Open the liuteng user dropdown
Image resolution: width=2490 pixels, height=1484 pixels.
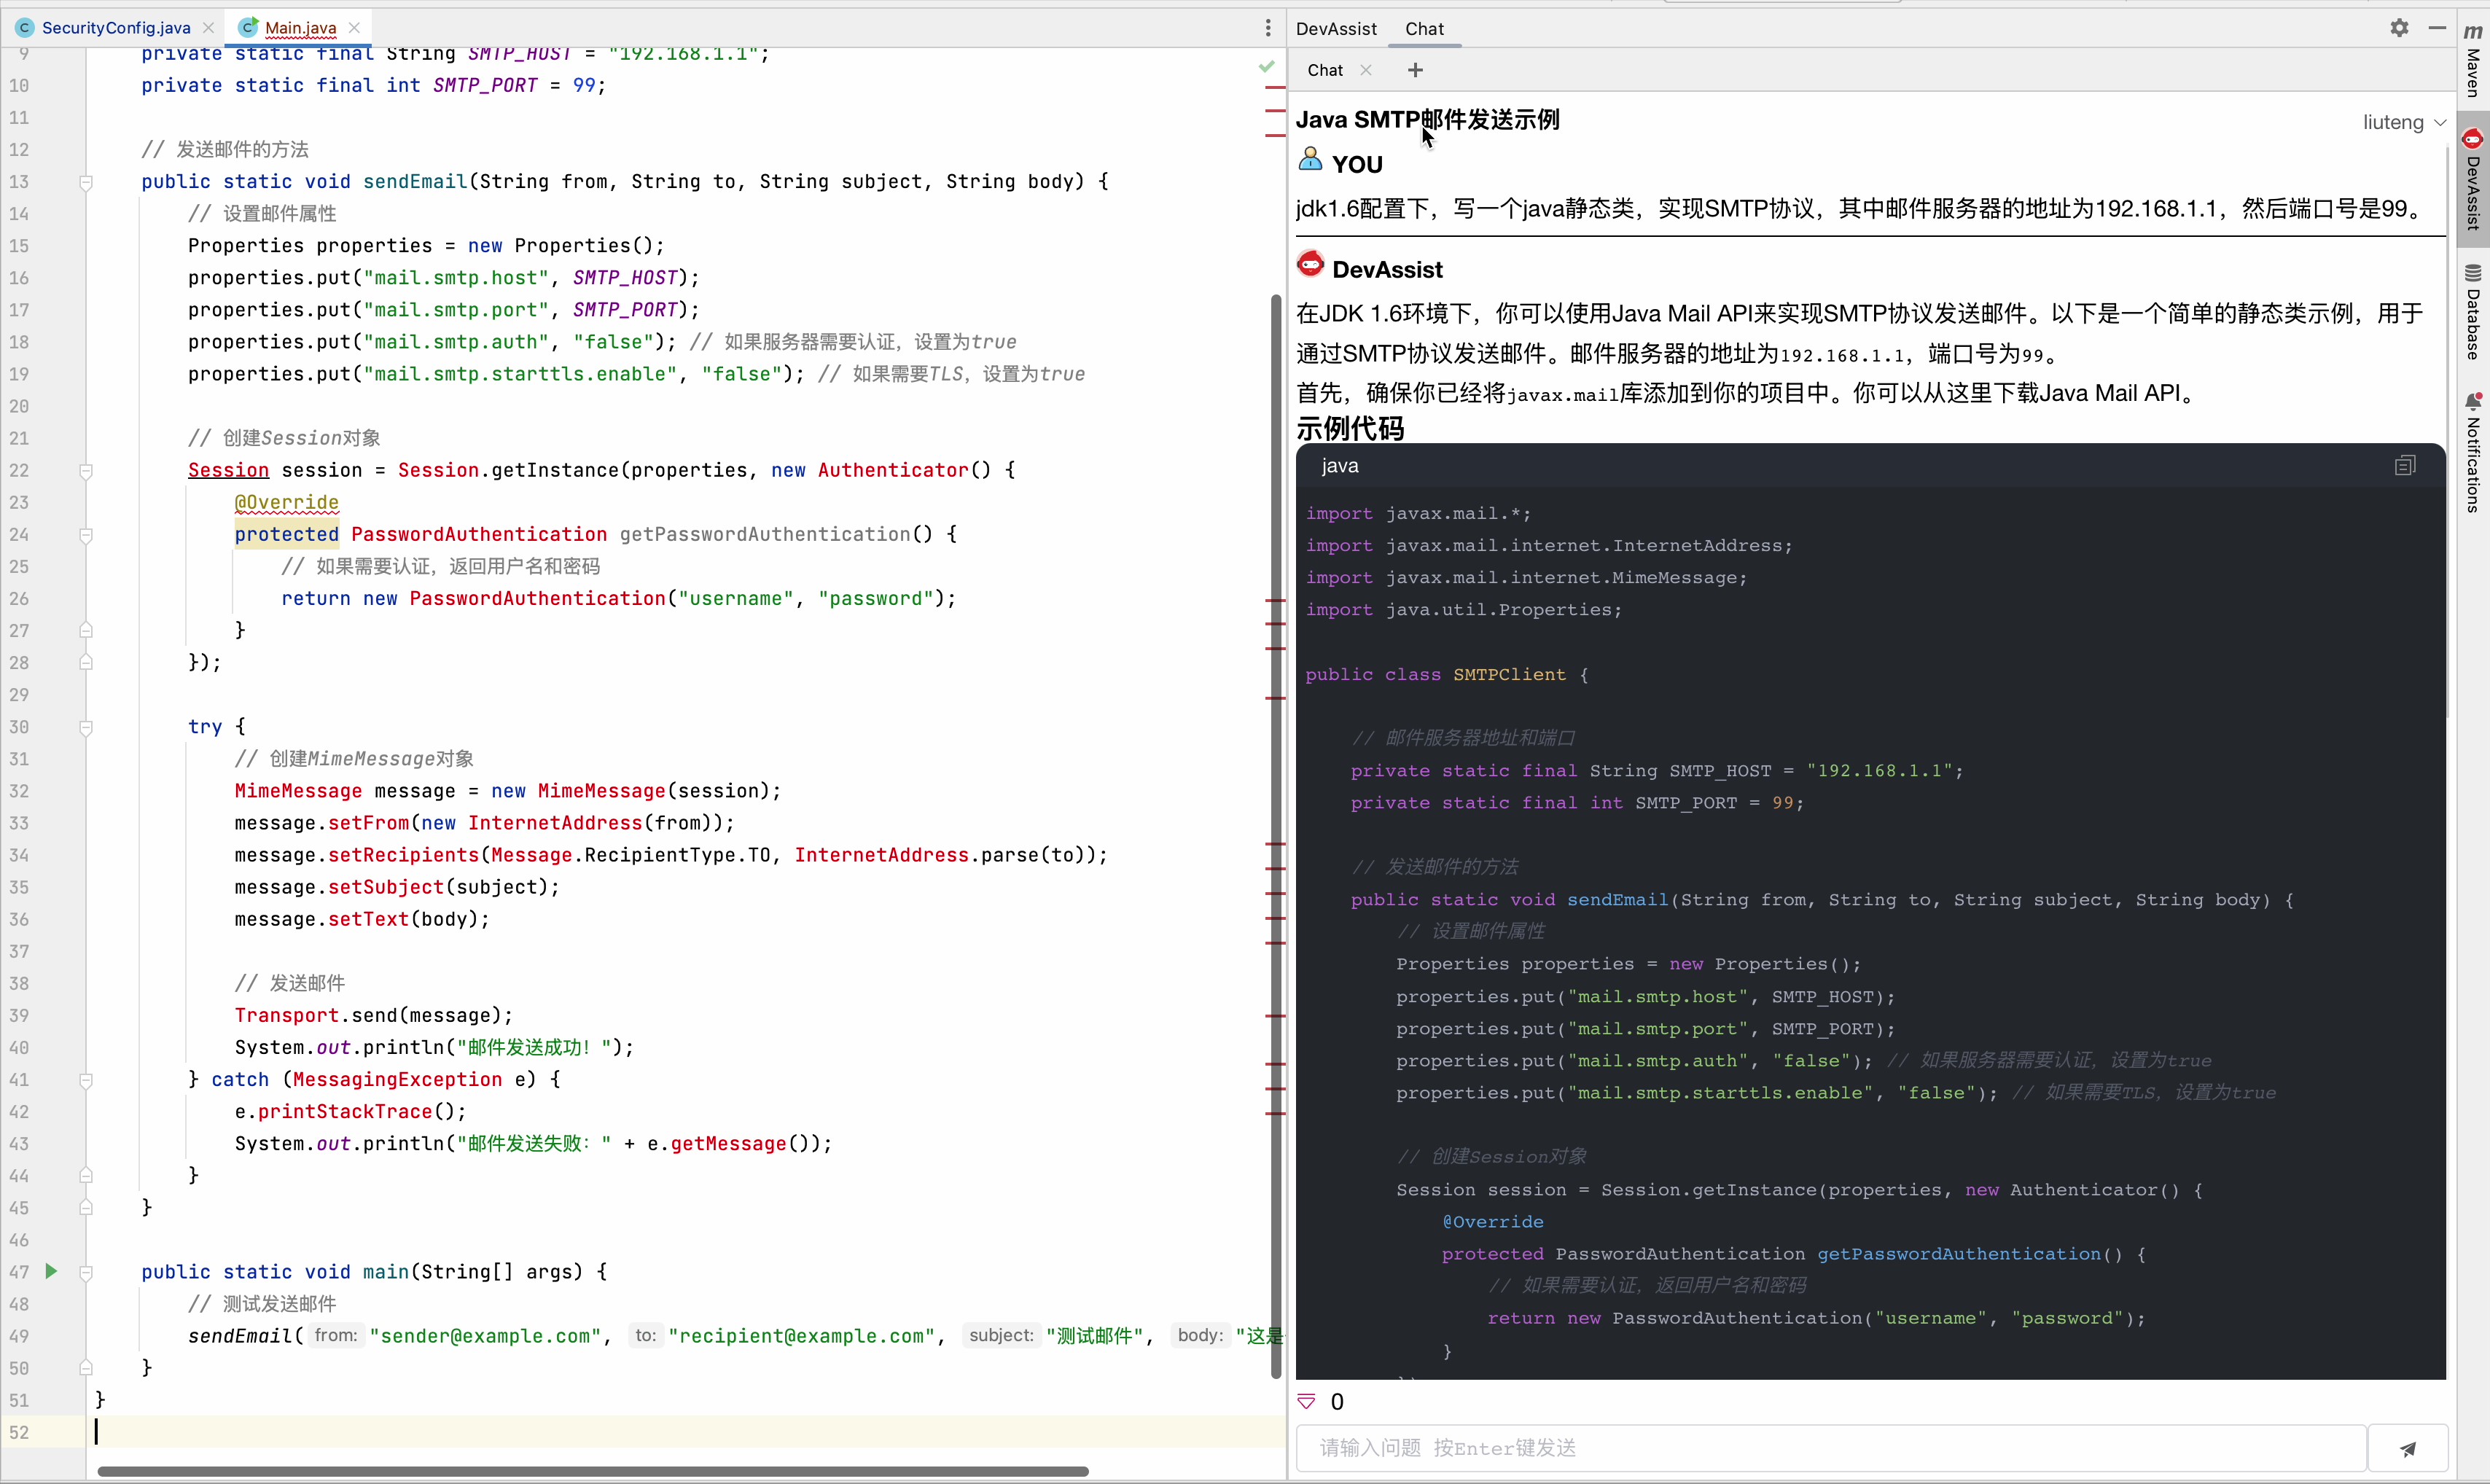[2404, 122]
